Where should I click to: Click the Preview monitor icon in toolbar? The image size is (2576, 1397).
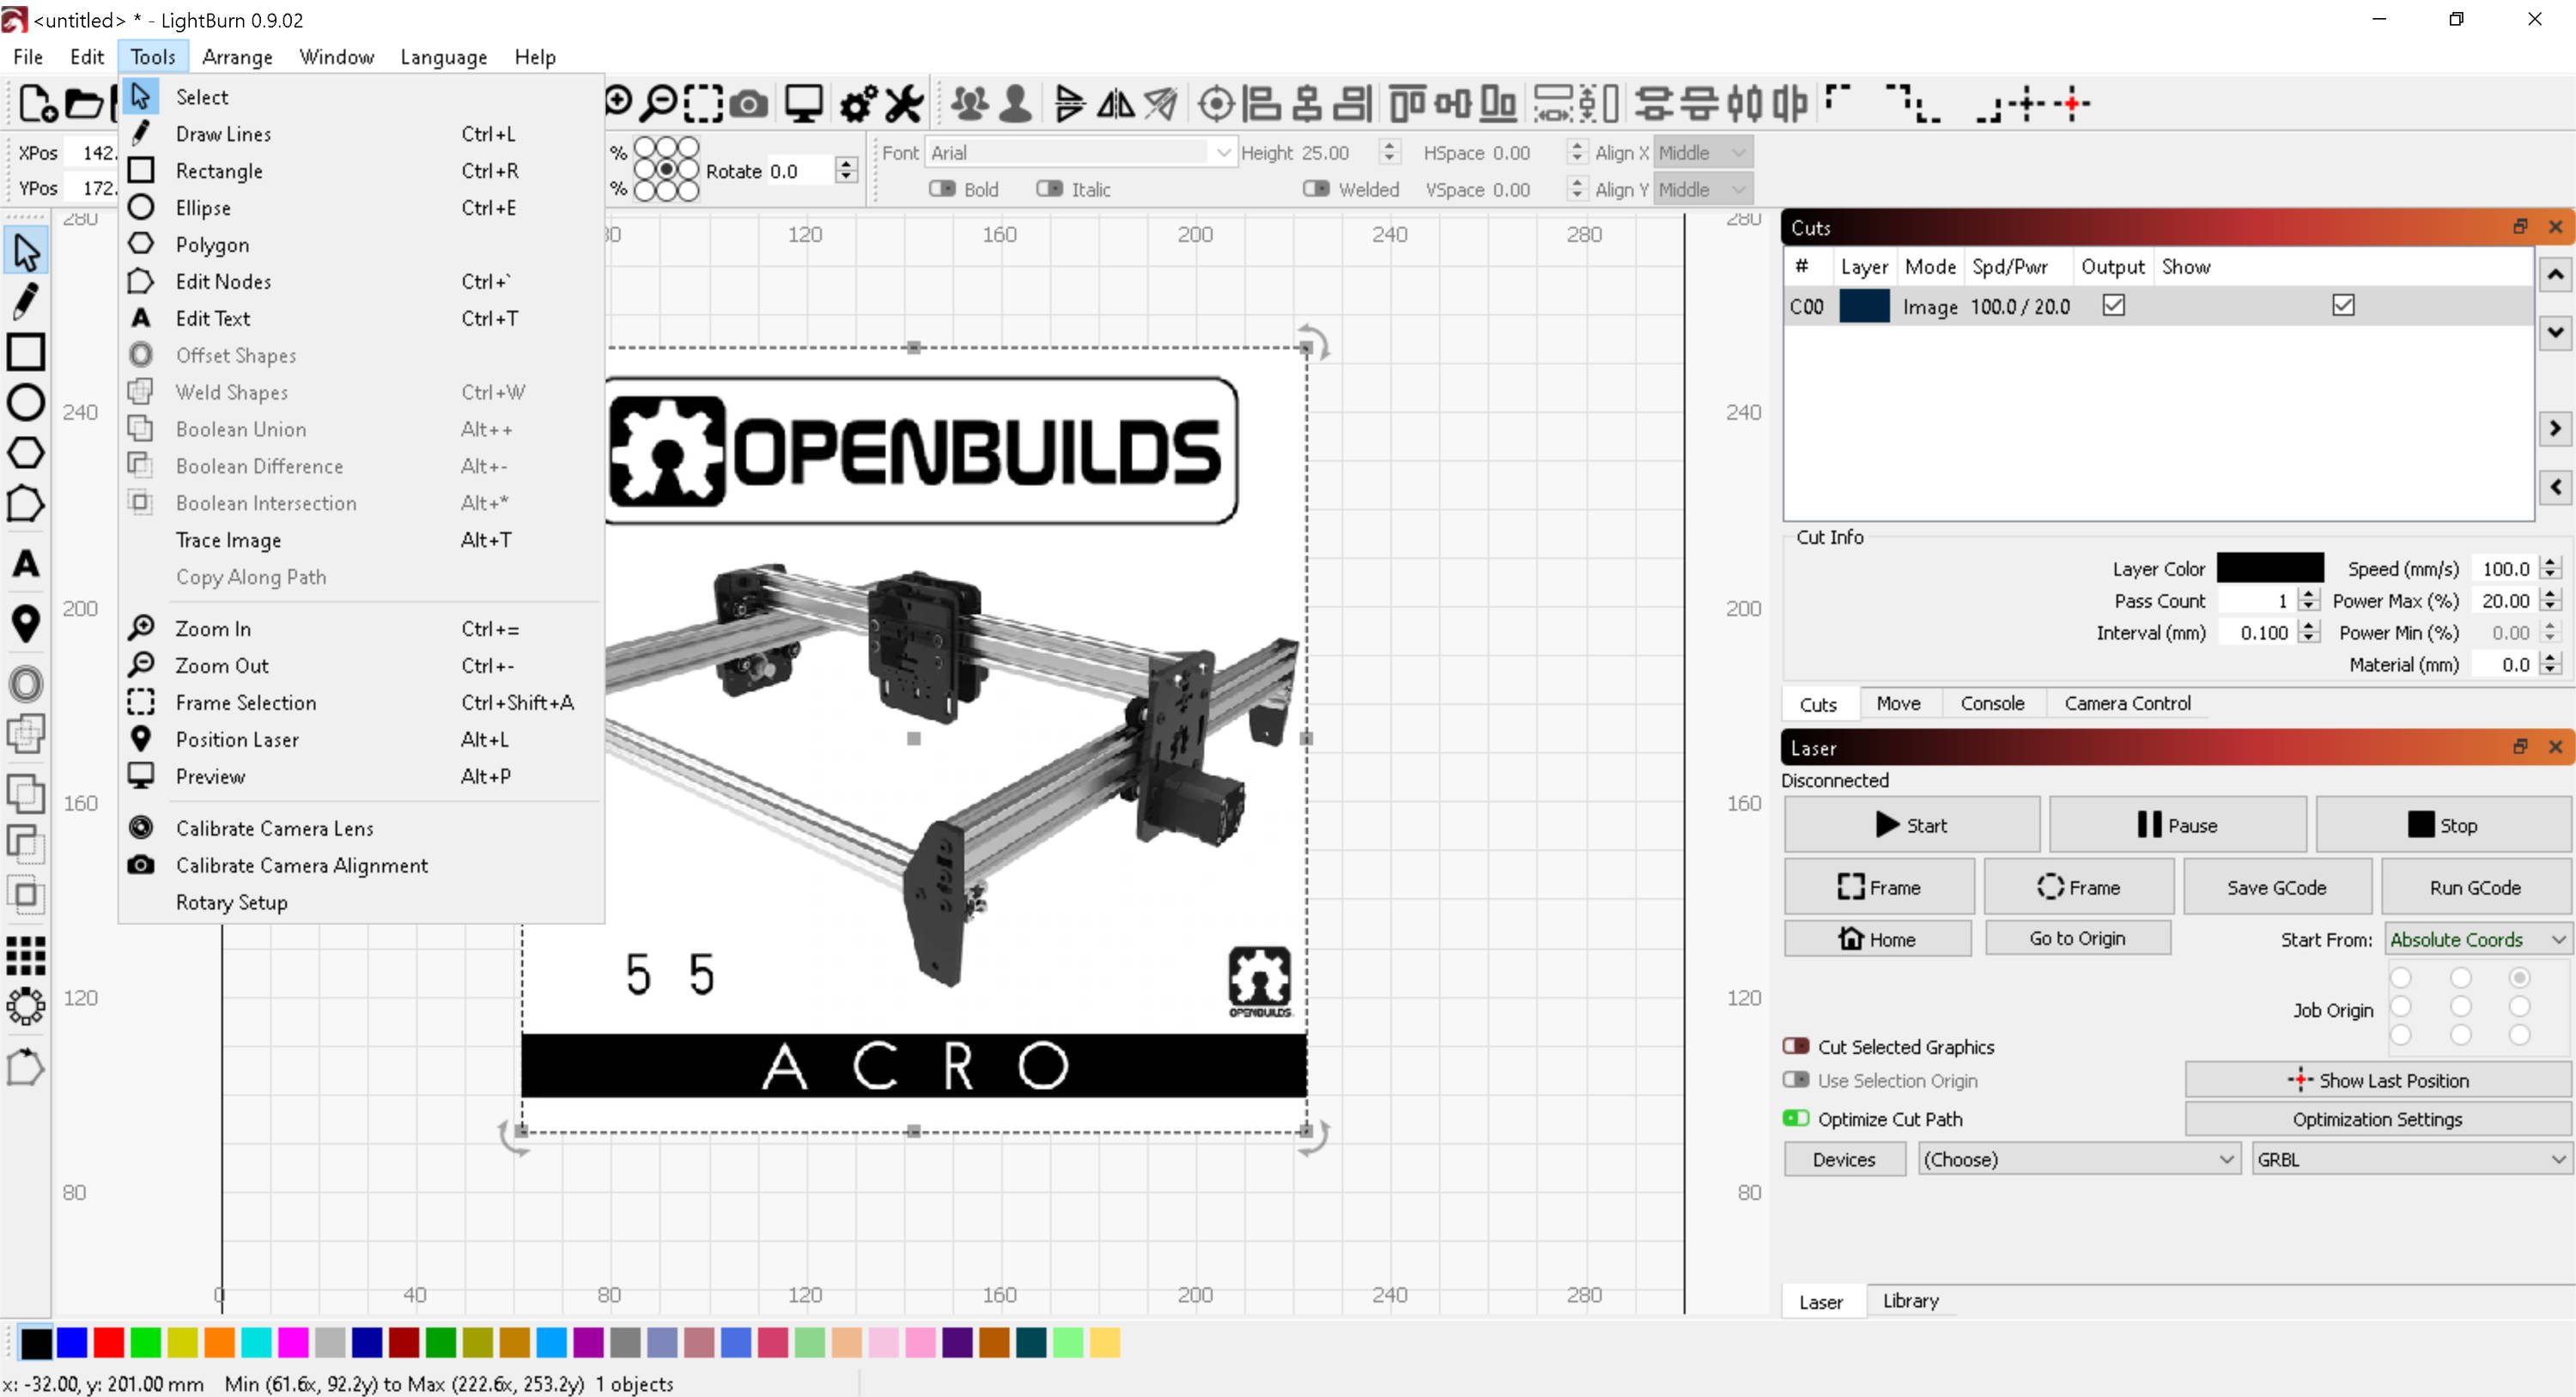804,103
